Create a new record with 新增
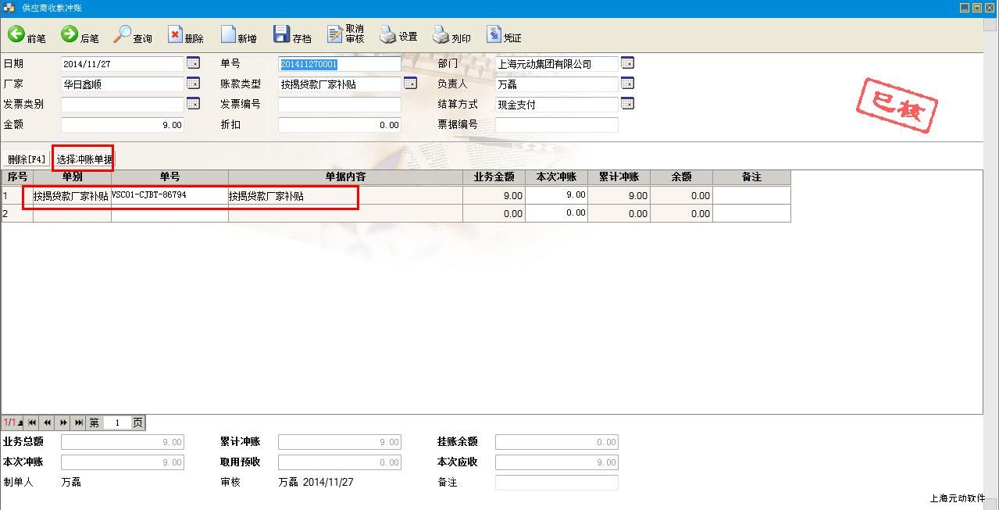 coord(238,35)
